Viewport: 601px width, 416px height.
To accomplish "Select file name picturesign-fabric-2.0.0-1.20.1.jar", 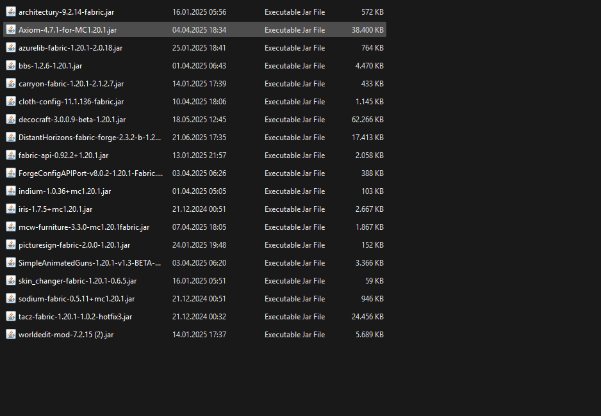I will [74, 245].
